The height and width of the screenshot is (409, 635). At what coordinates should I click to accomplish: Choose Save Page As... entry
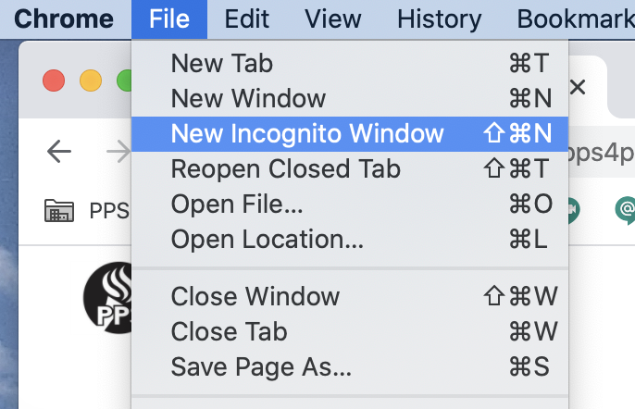pos(350,366)
